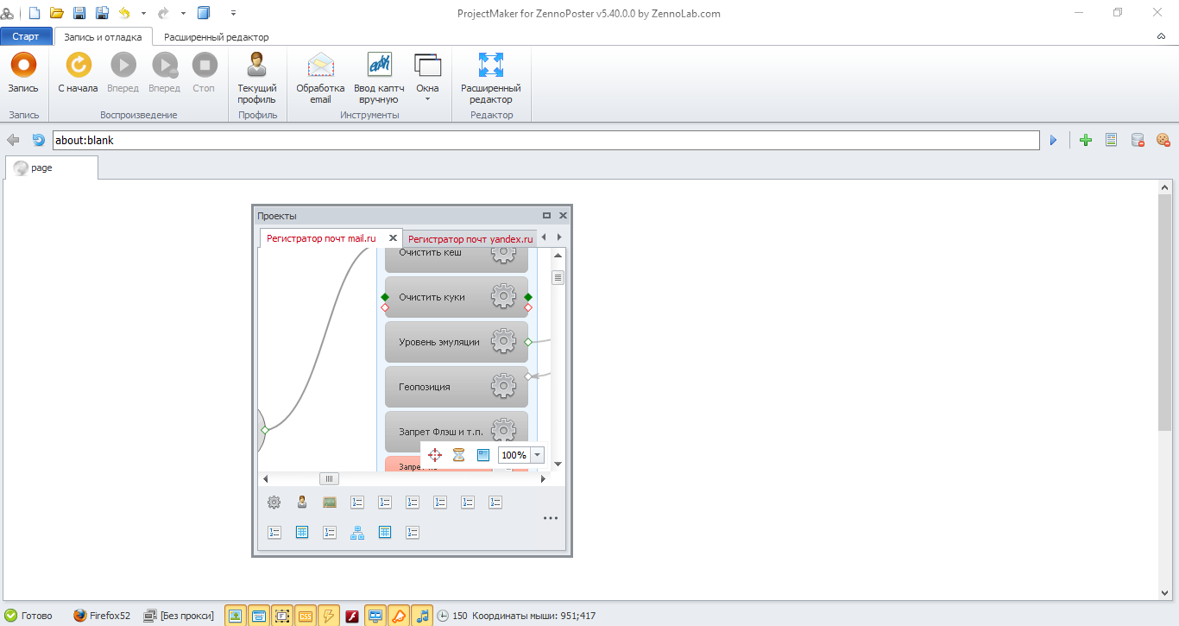
Task: Select the Запрет Флэш и т.п. block
Action: [x=456, y=432]
